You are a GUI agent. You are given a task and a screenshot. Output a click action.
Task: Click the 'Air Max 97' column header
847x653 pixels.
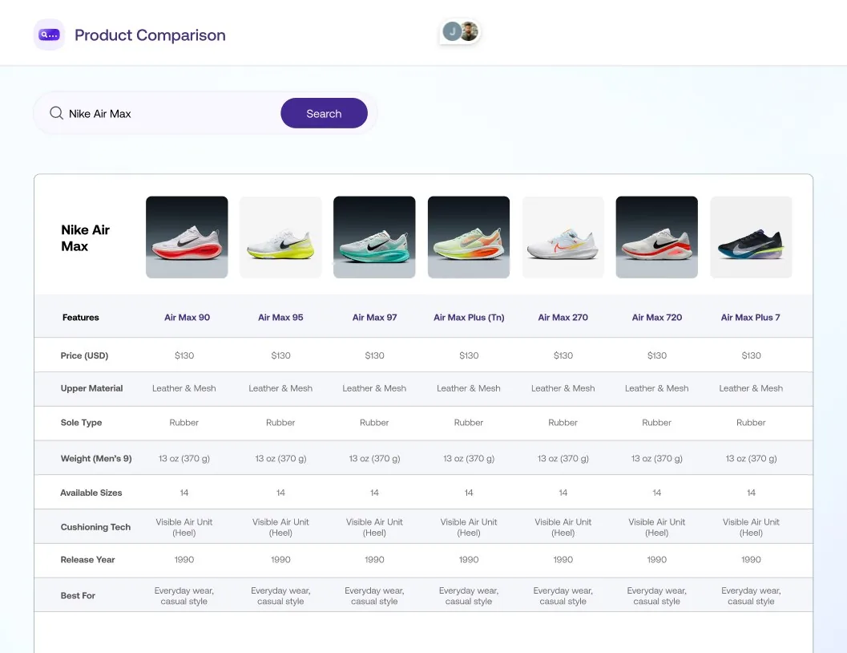point(374,318)
